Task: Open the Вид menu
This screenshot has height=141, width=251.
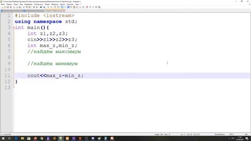Action: [x=21, y=4]
